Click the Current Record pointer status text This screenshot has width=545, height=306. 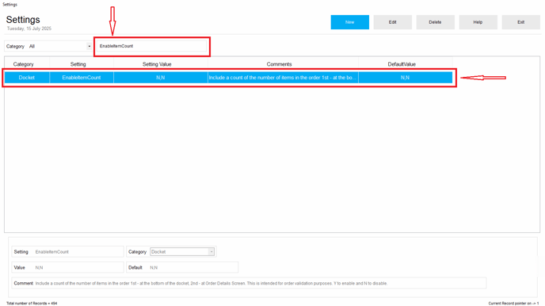513,303
